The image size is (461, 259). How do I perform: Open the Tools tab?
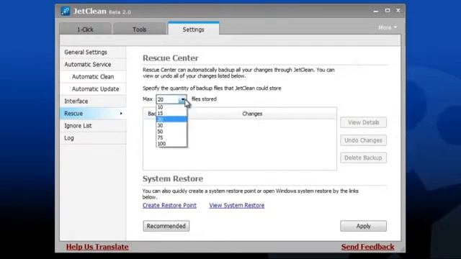(x=139, y=29)
